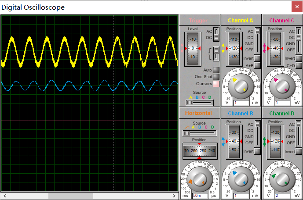This screenshot has height=200, width=303.
Task: Toggle the Cursors button
Action: point(216,84)
